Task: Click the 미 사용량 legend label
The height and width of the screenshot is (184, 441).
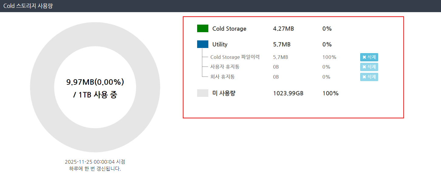Action: click(224, 93)
